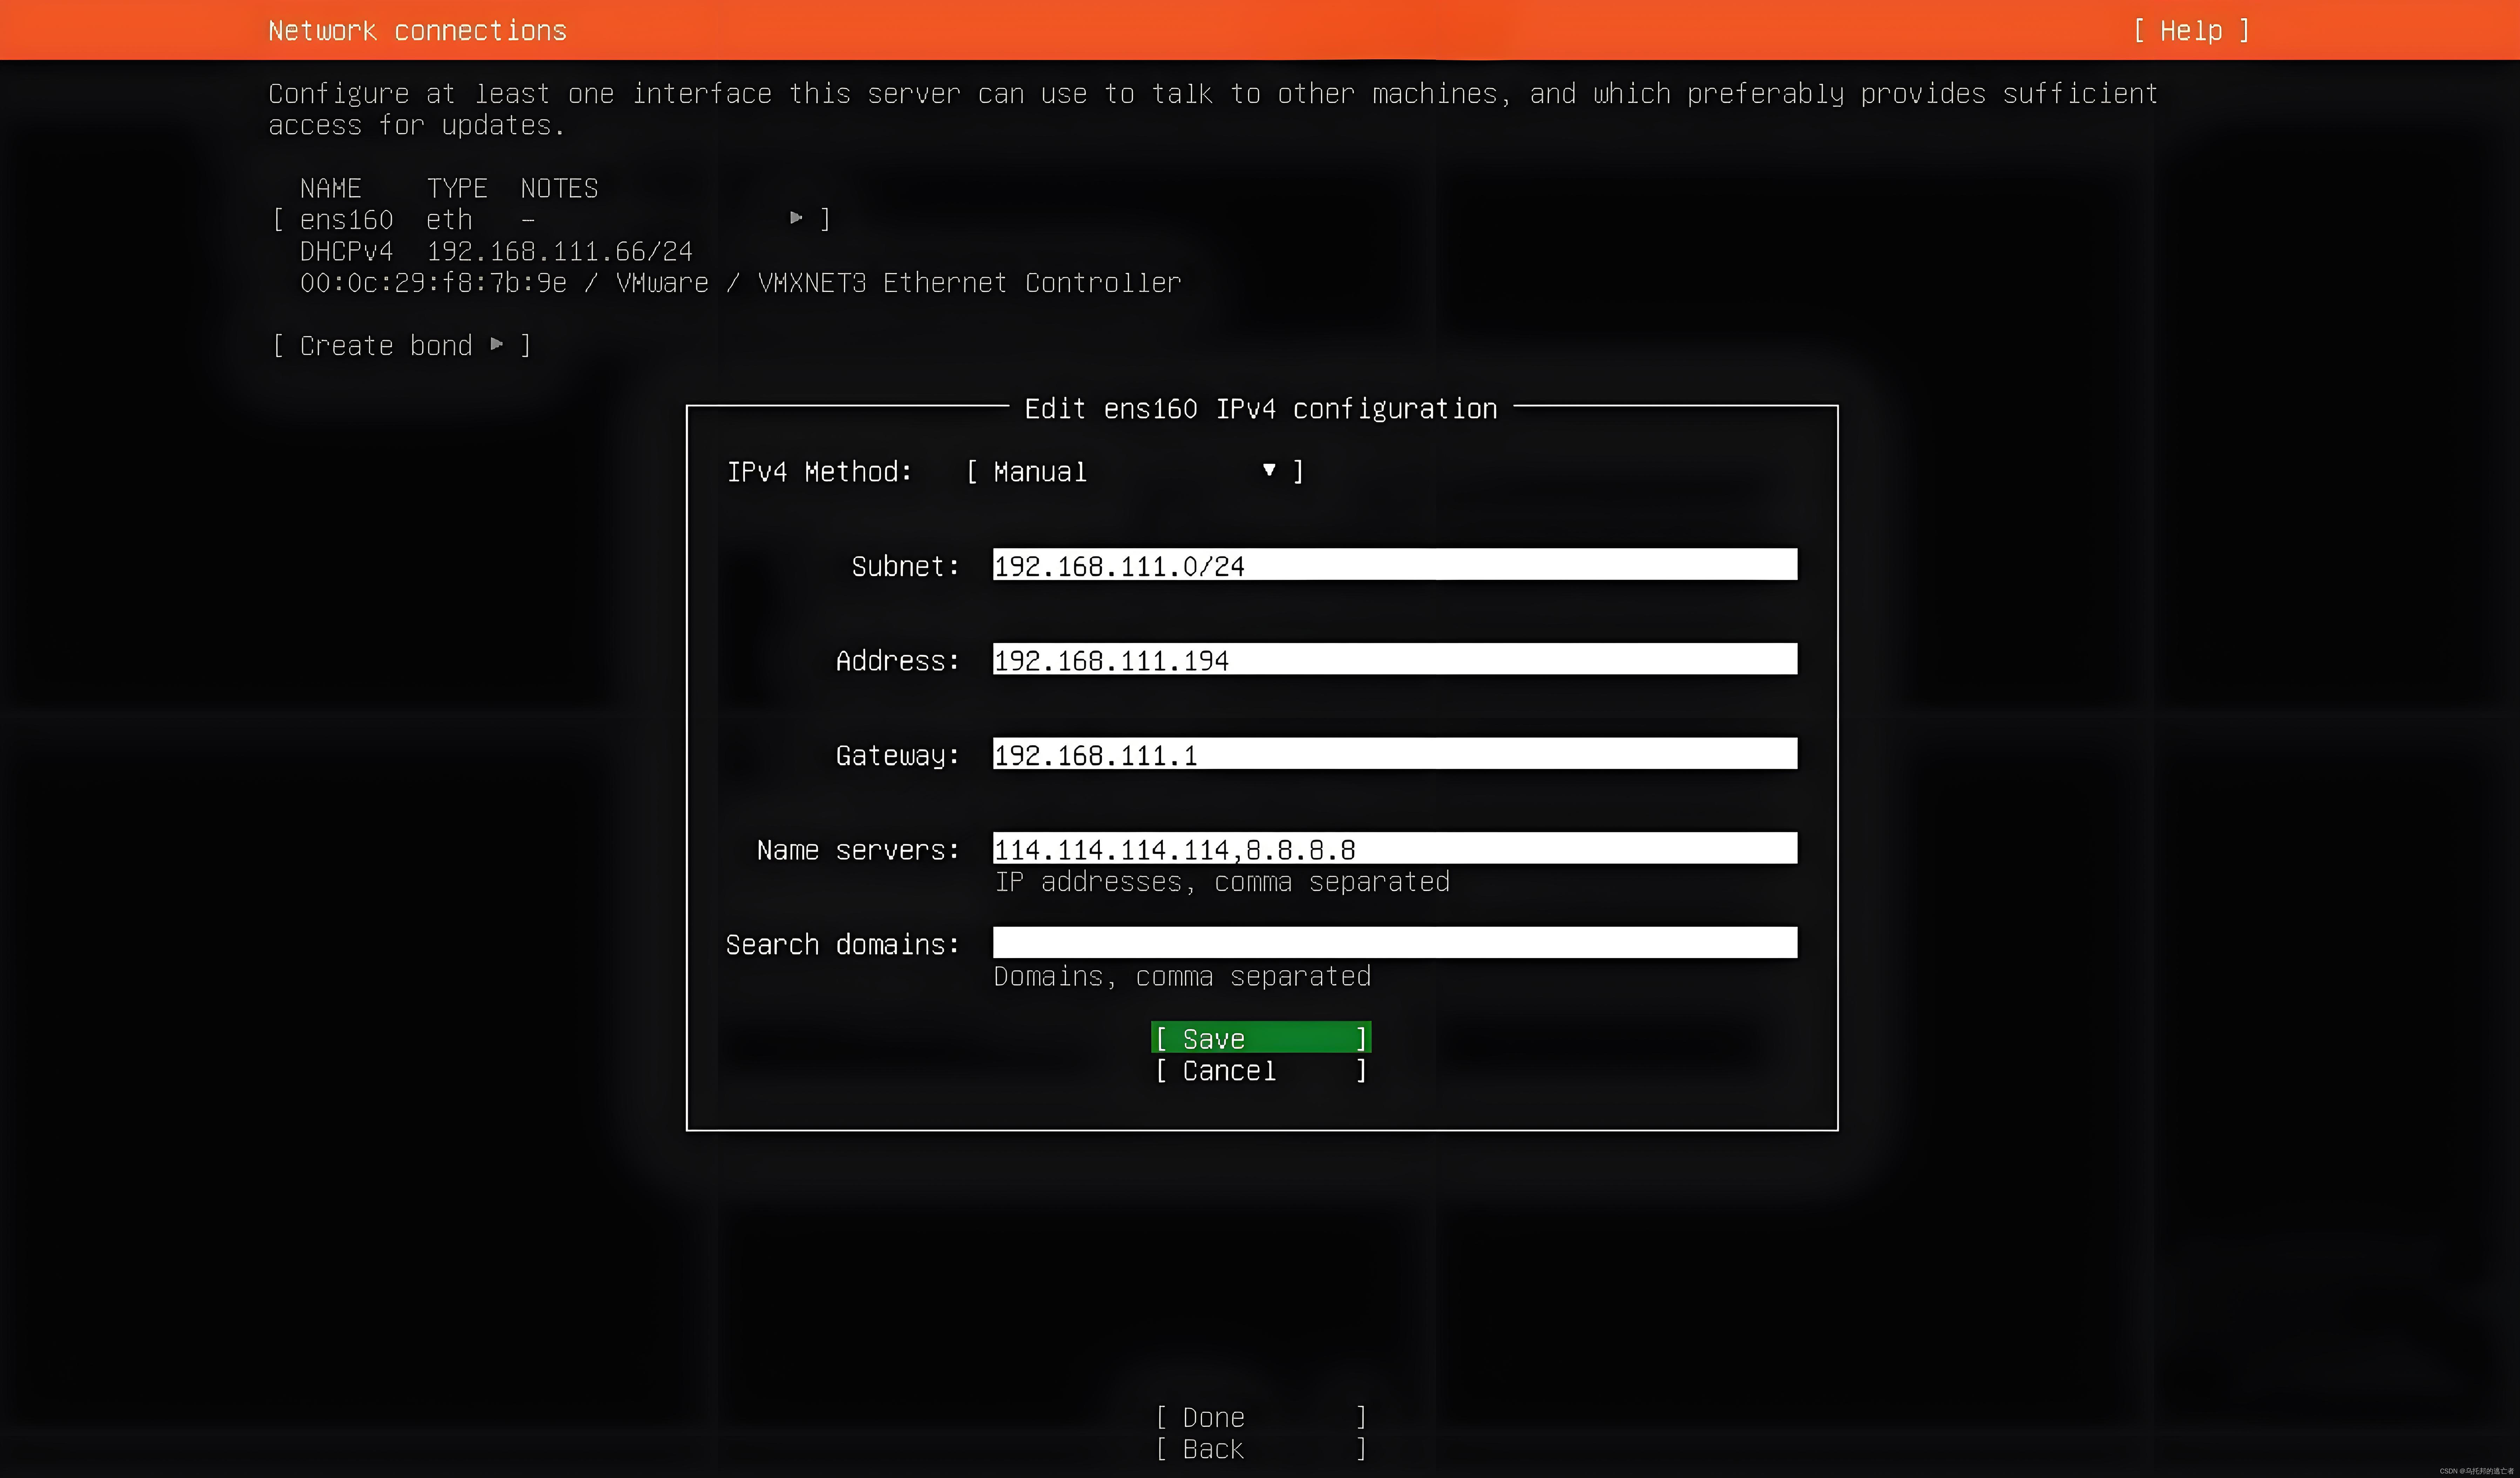Go Back using the bottom button
The image size is (2520, 1478).
point(1260,1449)
